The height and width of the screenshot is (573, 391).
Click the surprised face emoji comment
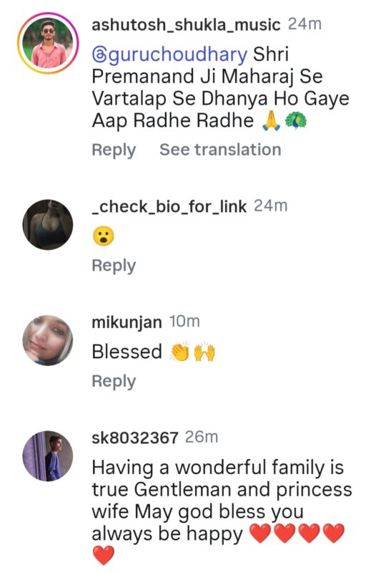pyautogui.click(x=104, y=236)
